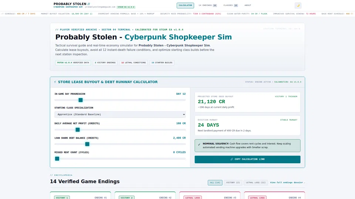Image resolution: width=355 pixels, height=199 pixels.
Task: Open View full endings dossier link
Action: pyautogui.click(x=287, y=182)
